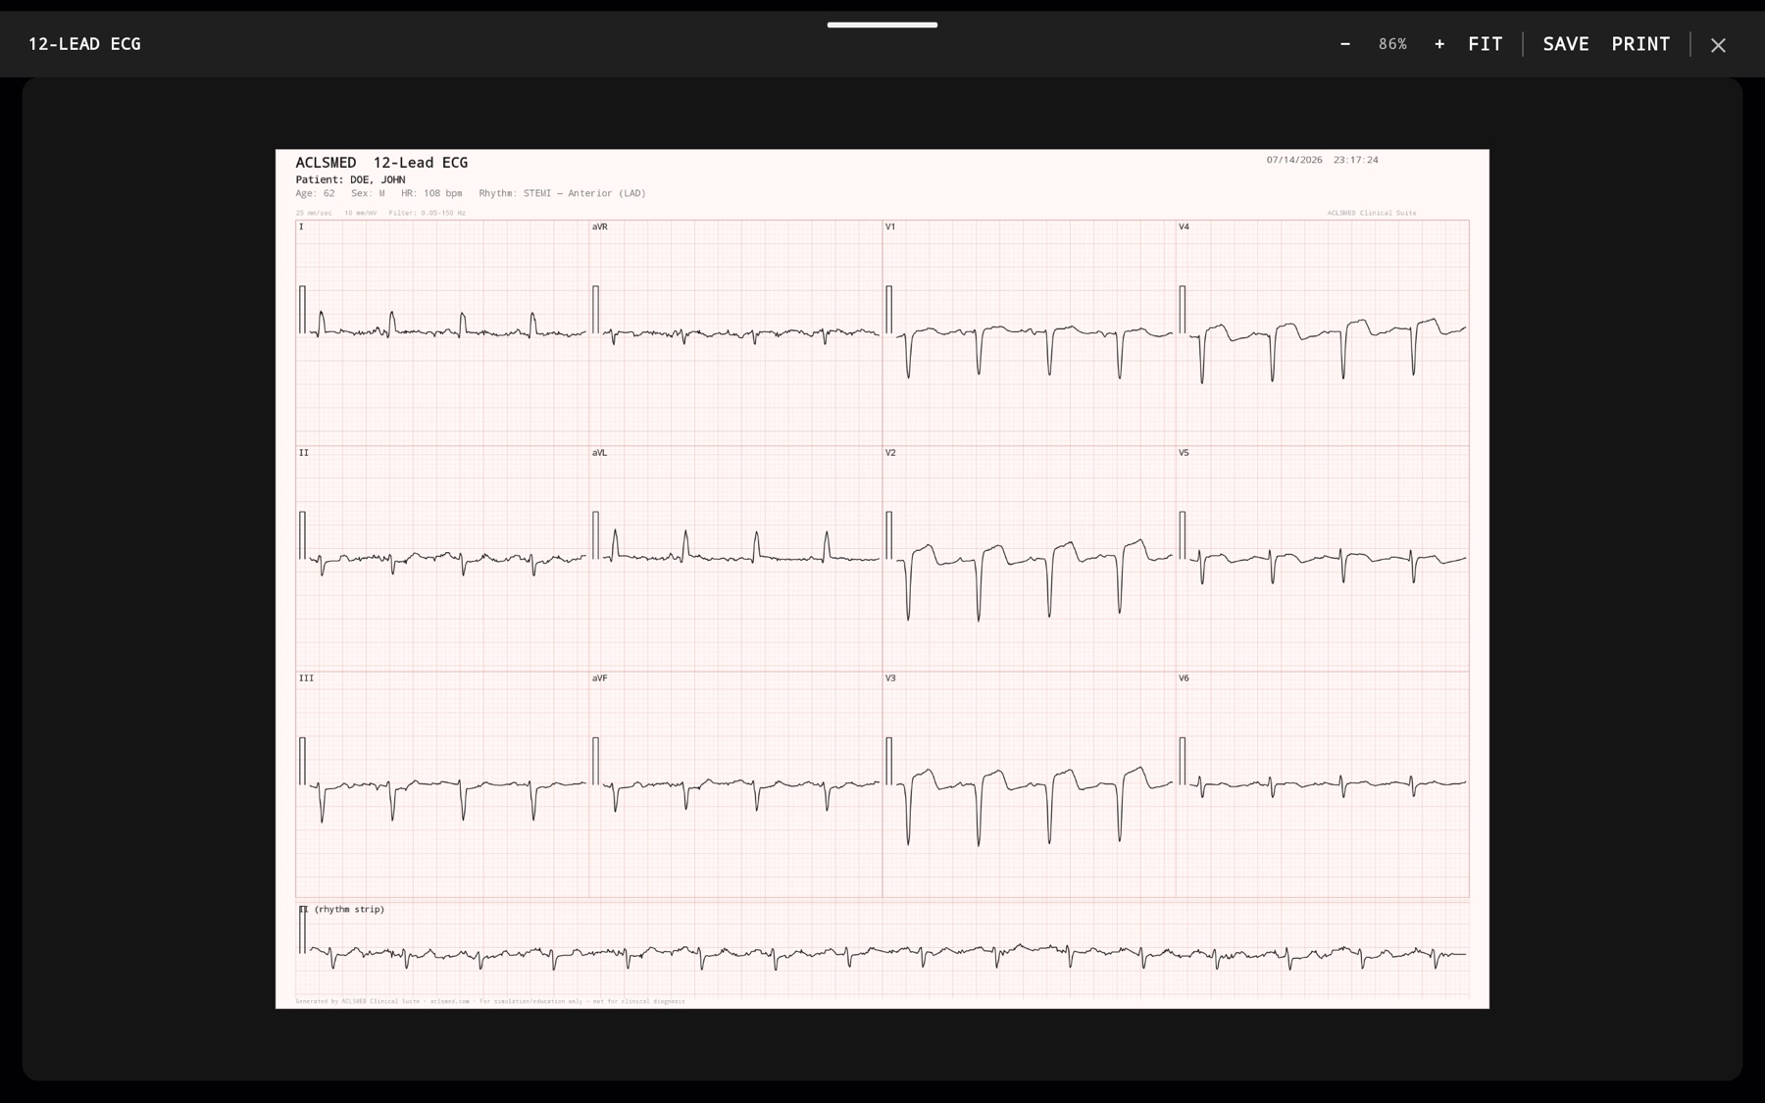Click lead aVR label
This screenshot has height=1103, width=1765.
point(600,226)
